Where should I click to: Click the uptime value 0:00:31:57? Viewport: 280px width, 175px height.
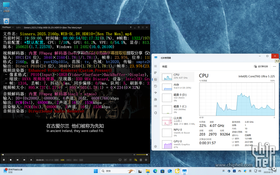[207, 143]
